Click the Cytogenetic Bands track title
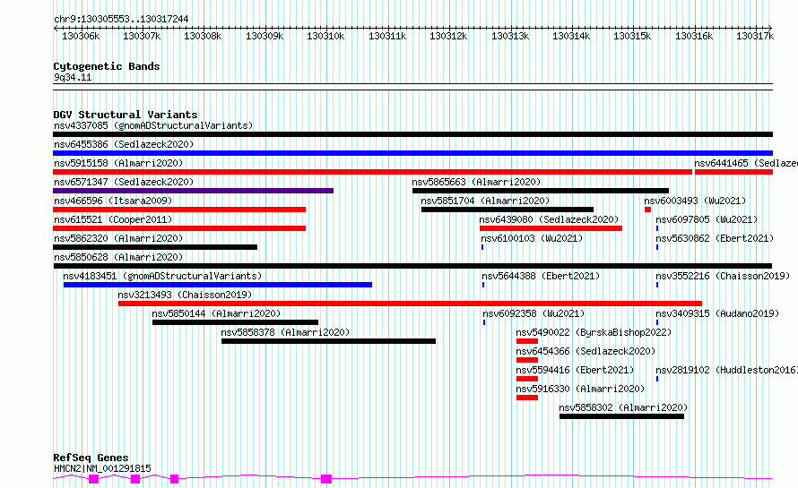 107,66
